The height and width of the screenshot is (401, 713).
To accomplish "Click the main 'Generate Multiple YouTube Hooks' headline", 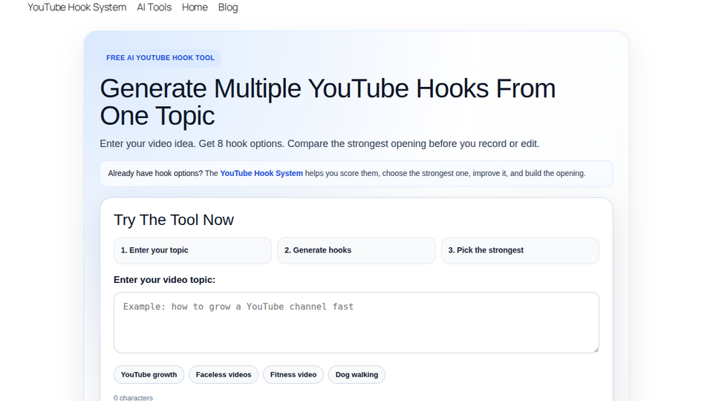I will pos(328,102).
